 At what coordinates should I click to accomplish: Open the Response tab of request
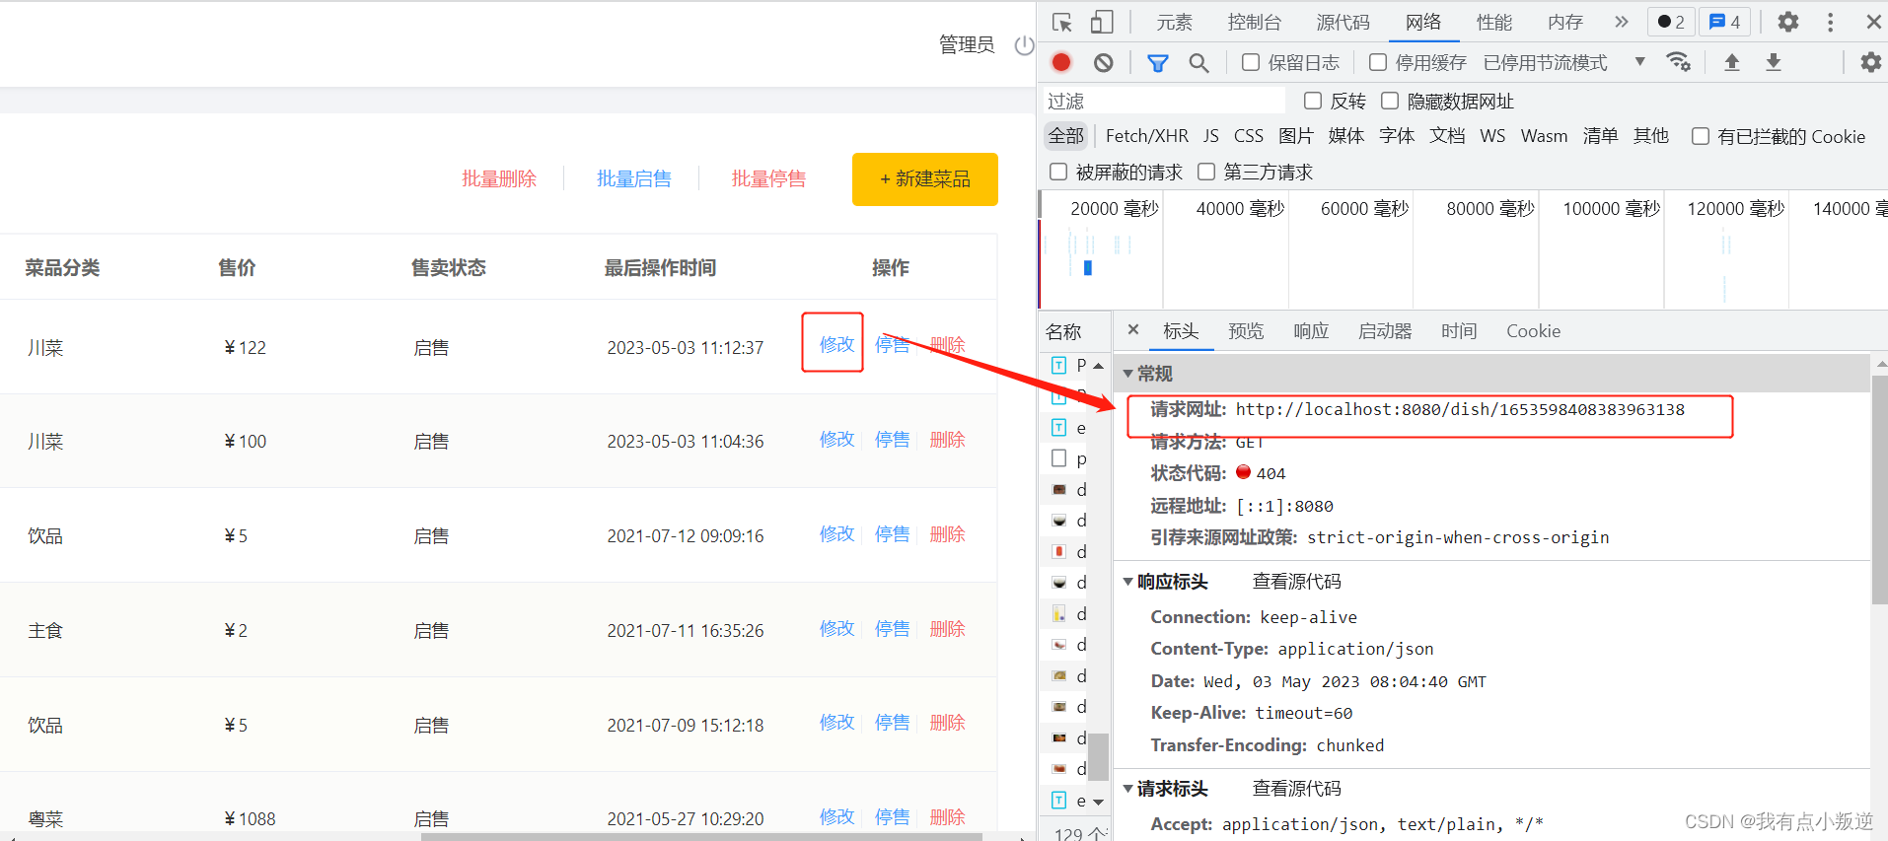point(1311,331)
